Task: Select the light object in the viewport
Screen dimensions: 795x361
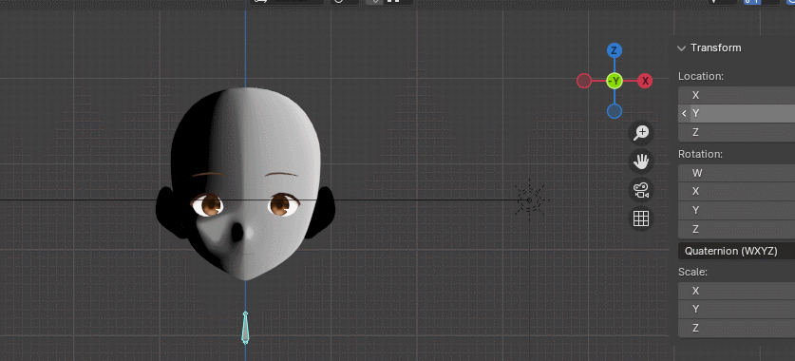Action: (530, 199)
